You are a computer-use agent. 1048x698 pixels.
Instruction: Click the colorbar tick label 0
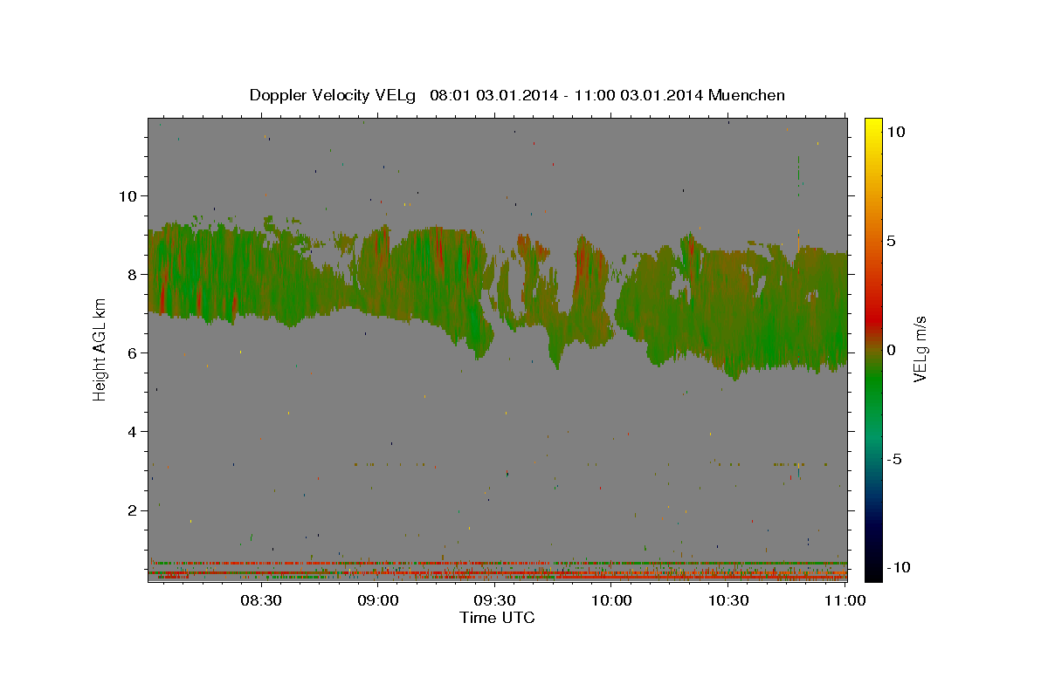[x=891, y=350]
